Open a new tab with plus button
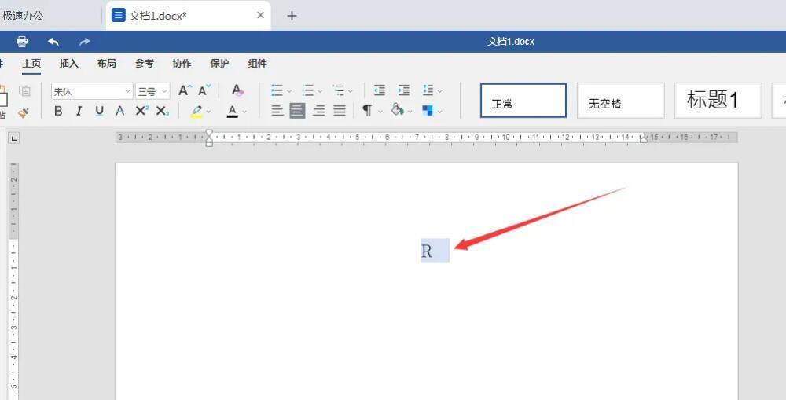This screenshot has height=400, width=786. (x=292, y=16)
